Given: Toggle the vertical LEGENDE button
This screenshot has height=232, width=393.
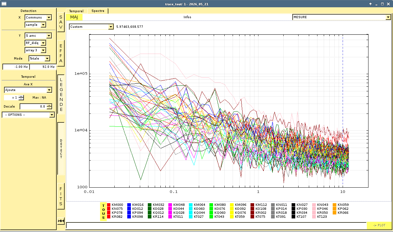Looking at the screenshot, I should (61, 94).
